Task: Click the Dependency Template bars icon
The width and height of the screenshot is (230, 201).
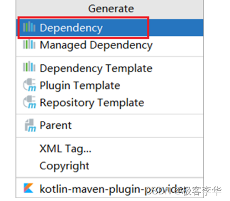Action: 29,67
